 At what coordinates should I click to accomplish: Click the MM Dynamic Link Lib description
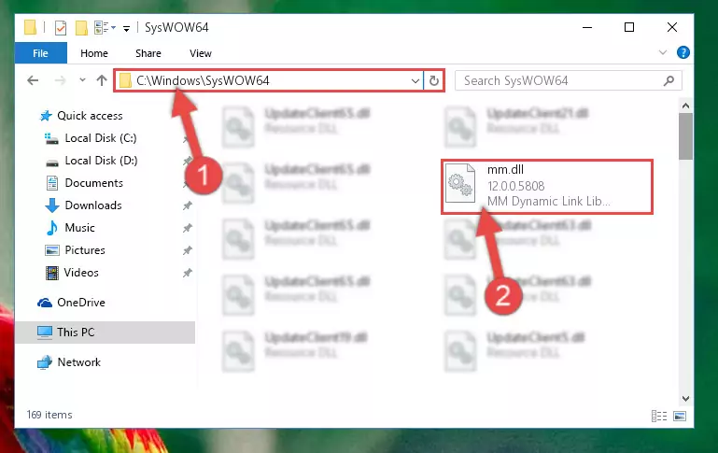(549, 201)
